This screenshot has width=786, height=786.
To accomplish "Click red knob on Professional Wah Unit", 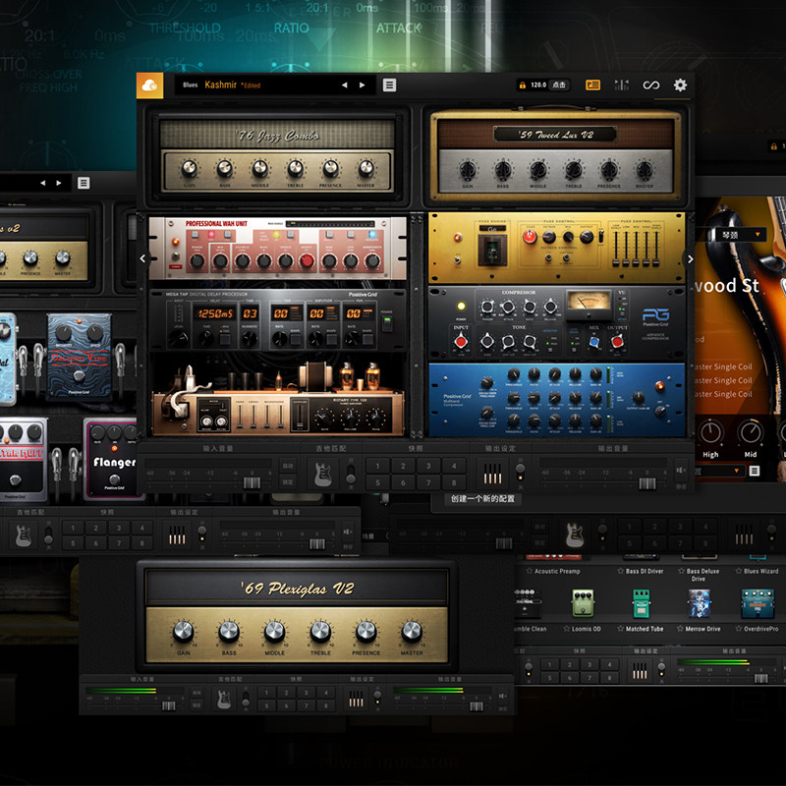I will (307, 260).
